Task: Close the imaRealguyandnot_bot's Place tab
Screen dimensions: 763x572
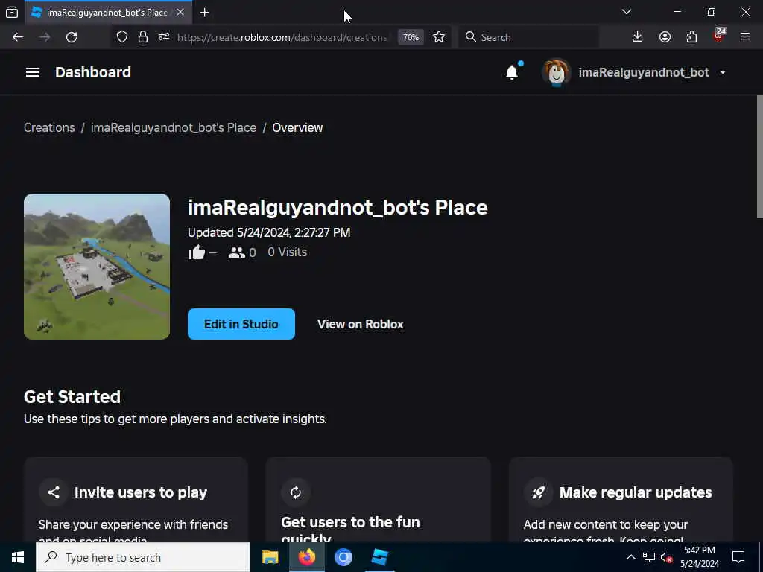Action: coord(180,12)
